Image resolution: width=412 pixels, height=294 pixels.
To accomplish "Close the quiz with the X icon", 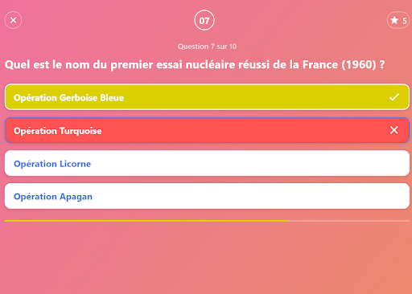I will pos(13,20).
